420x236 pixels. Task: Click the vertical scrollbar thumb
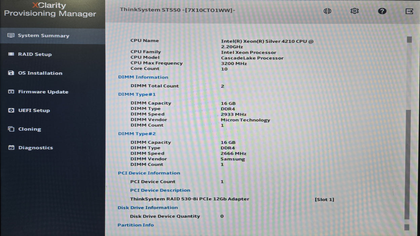pyautogui.click(x=408, y=165)
